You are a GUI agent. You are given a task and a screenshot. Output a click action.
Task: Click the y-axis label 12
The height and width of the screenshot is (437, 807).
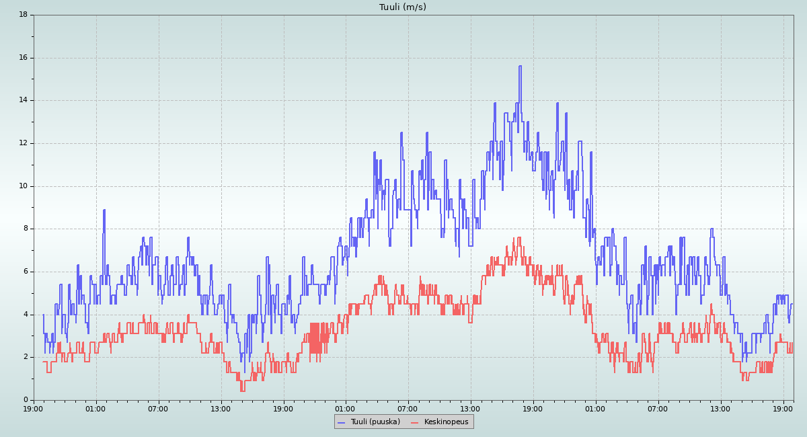click(23, 143)
